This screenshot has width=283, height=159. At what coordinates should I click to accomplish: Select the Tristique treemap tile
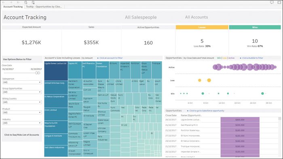(x=157, y=70)
